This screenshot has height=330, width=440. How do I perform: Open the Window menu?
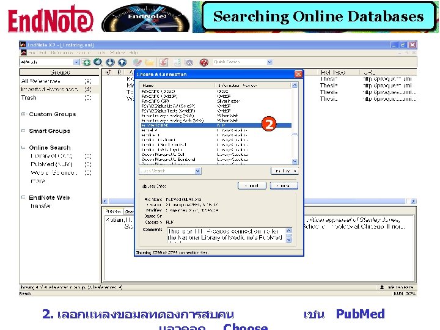coord(117,53)
